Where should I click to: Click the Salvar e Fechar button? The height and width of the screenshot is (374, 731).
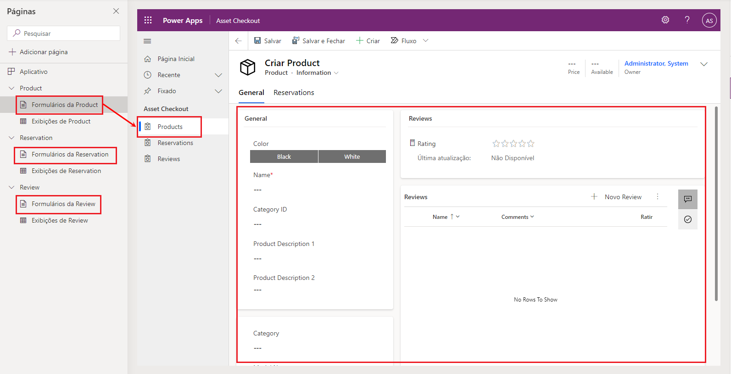coord(318,41)
